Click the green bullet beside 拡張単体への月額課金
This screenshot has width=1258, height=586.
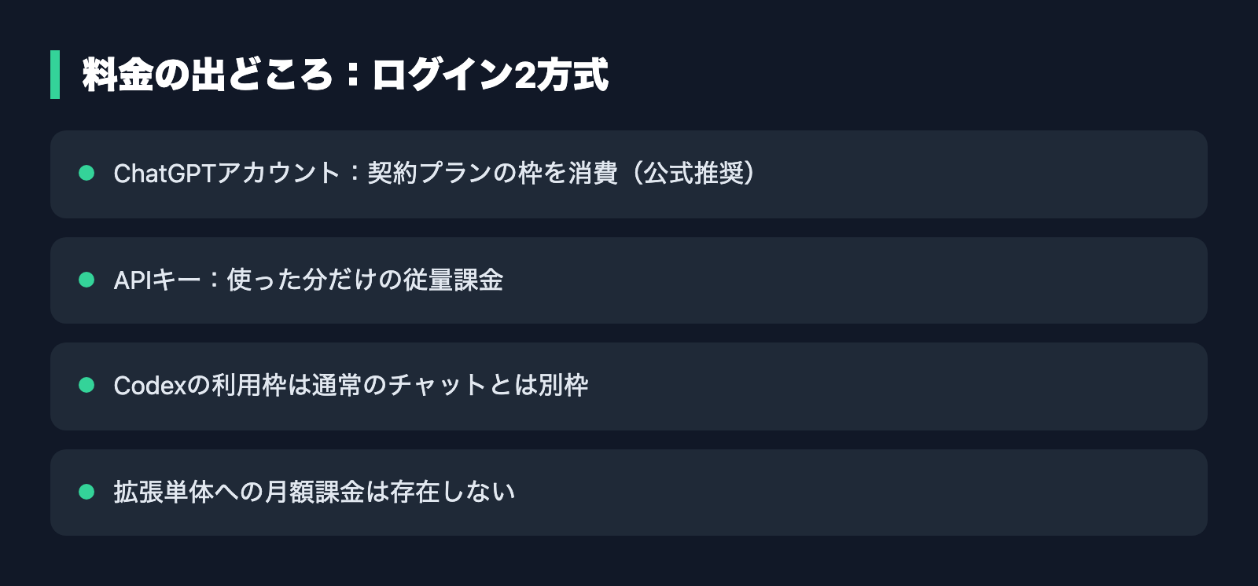[x=86, y=492]
